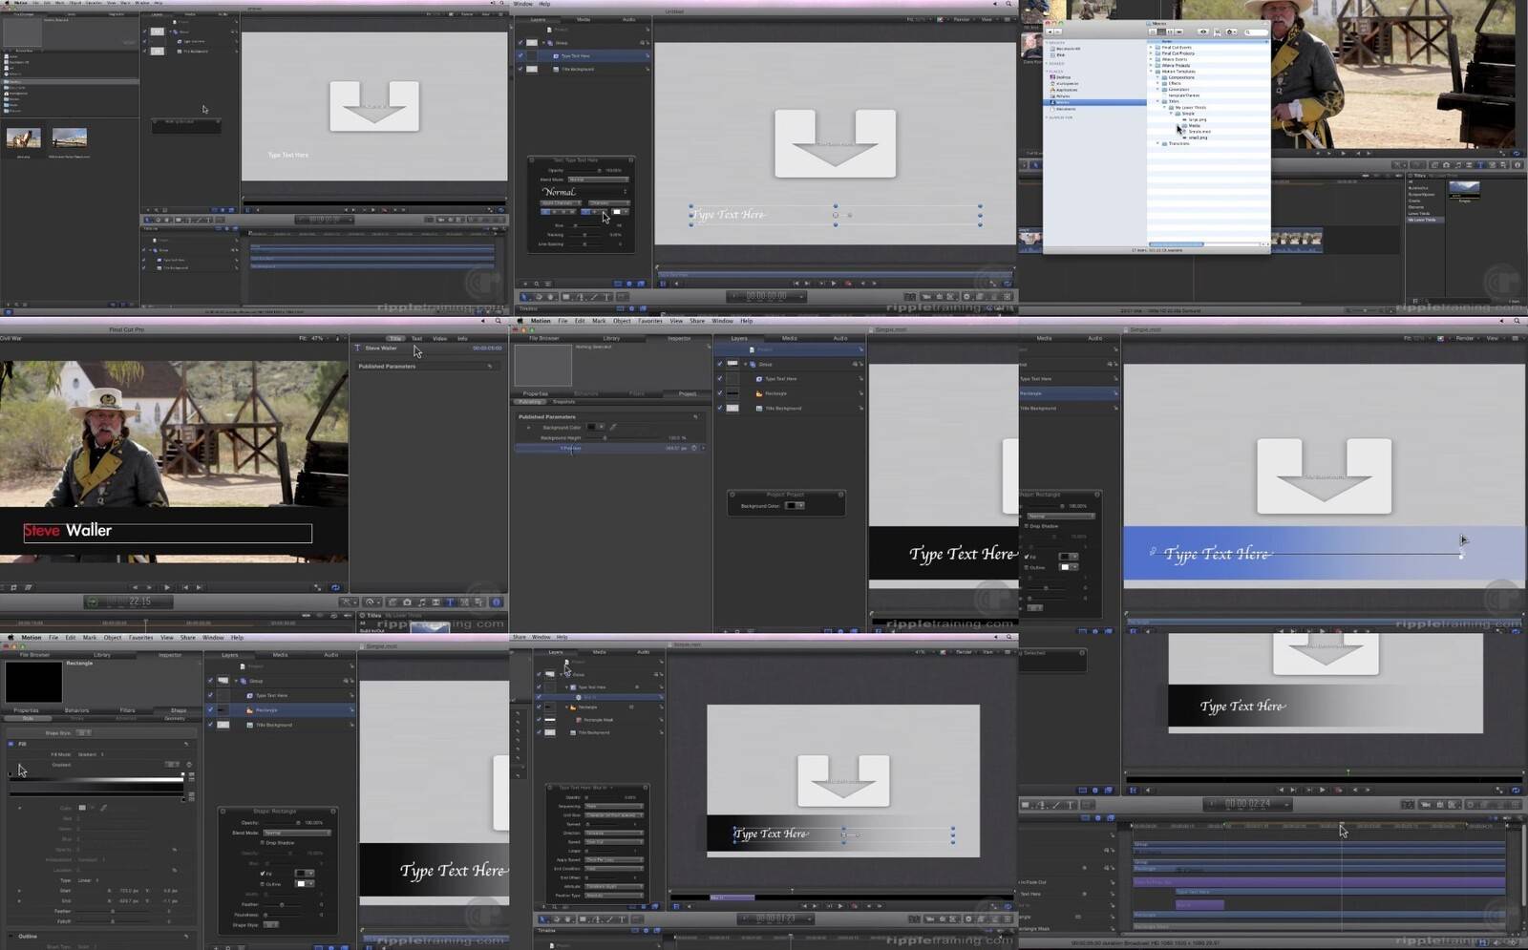1528x950 pixels.
Task: Click black Rectangle preview thumbnail in inspector
Action: (x=33, y=682)
